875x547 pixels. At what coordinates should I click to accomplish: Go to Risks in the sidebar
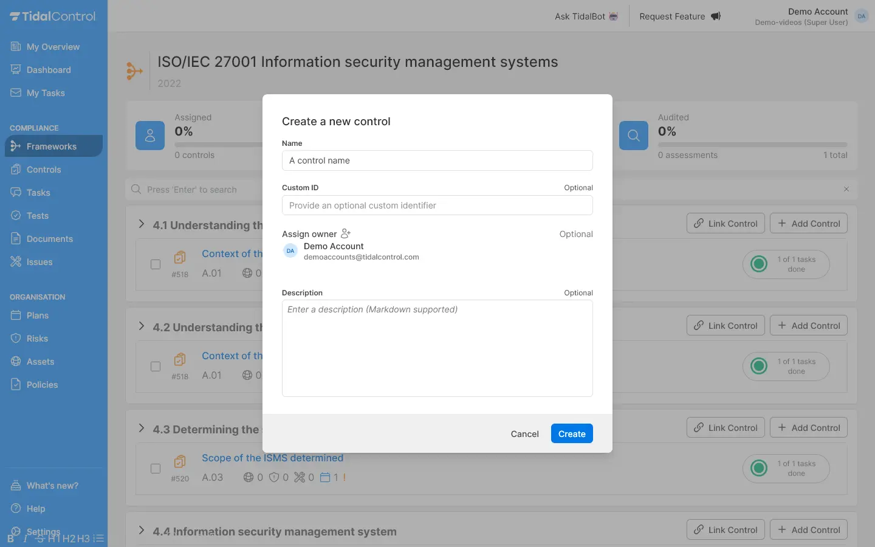tap(37, 339)
